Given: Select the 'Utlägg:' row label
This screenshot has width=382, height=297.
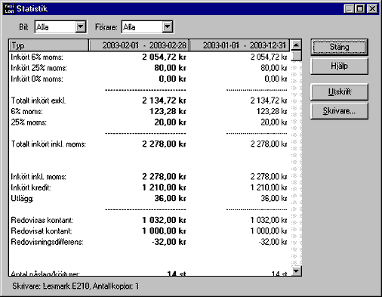Looking at the screenshot, I should [x=22, y=198].
